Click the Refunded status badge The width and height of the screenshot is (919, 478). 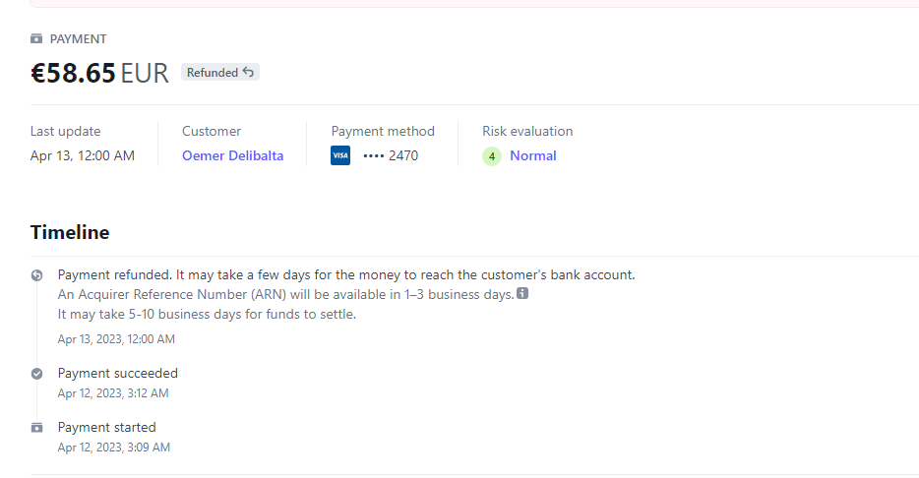219,72
